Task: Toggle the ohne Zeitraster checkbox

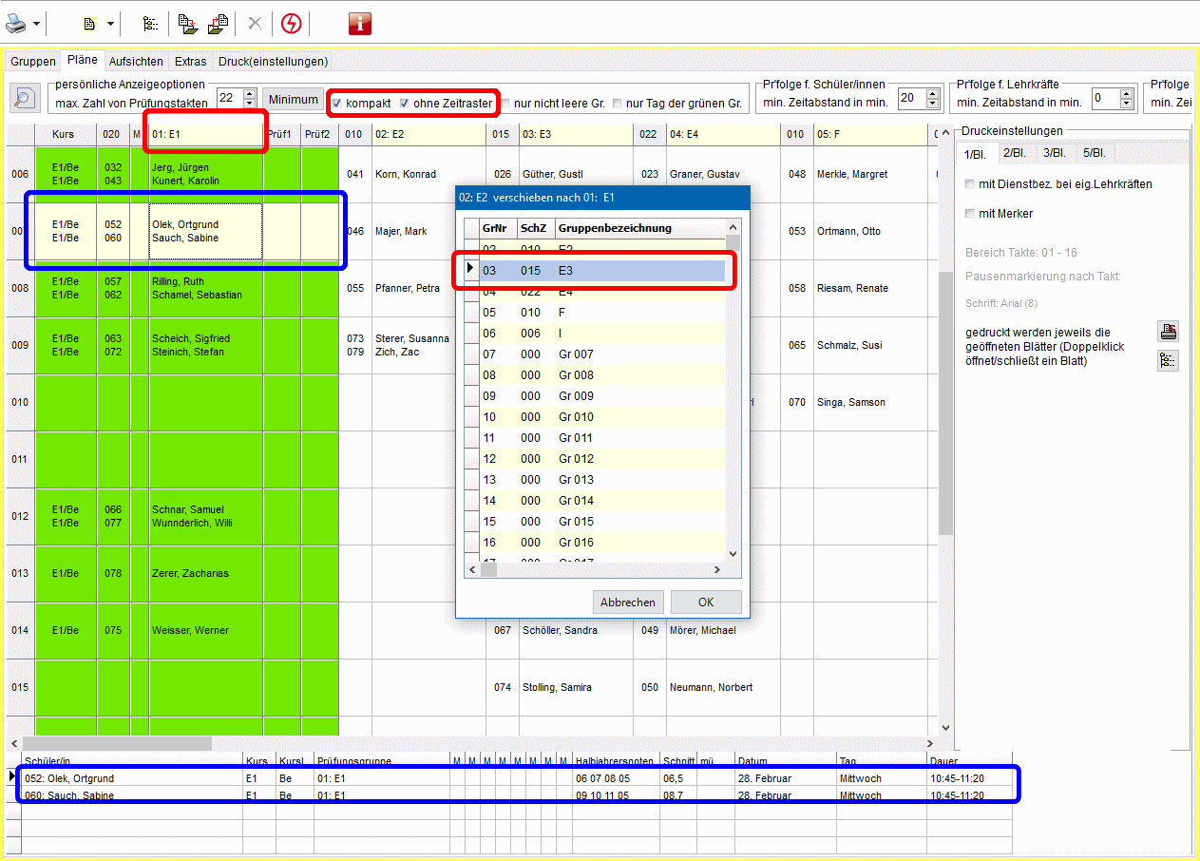Action: coord(404,103)
